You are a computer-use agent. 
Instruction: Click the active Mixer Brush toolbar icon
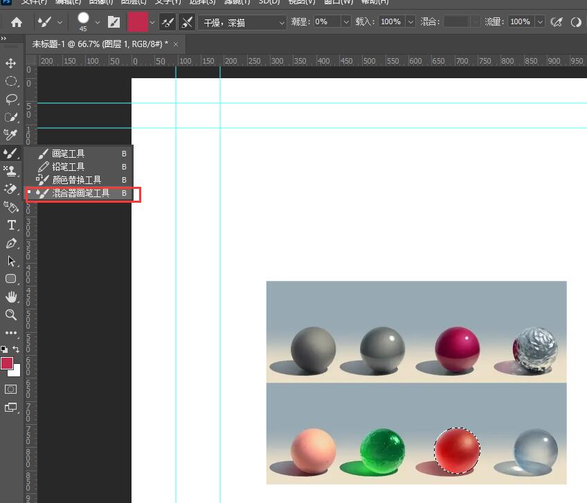pos(10,153)
